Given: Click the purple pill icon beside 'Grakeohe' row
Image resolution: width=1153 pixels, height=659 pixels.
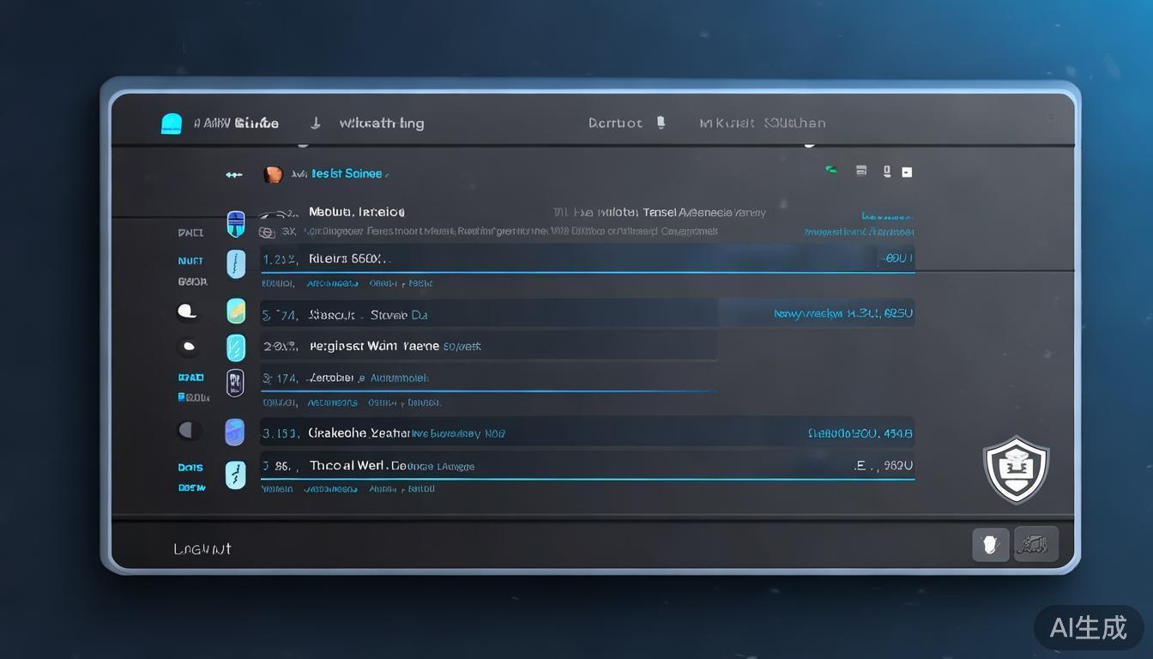Looking at the screenshot, I should pos(235,432).
